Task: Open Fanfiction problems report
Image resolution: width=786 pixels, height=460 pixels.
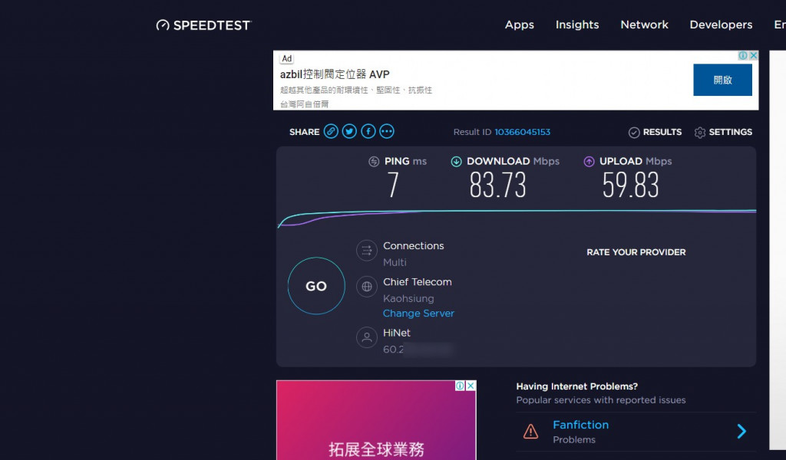Action: click(x=580, y=425)
